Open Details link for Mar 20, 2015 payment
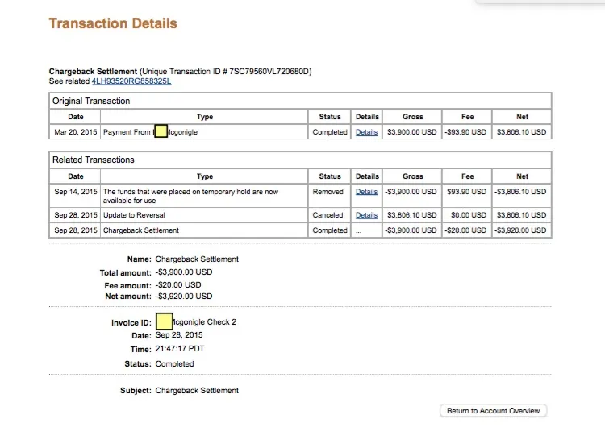605x448 pixels. [366, 132]
